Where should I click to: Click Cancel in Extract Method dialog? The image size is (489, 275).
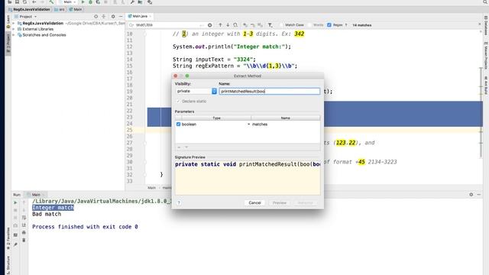254,202
